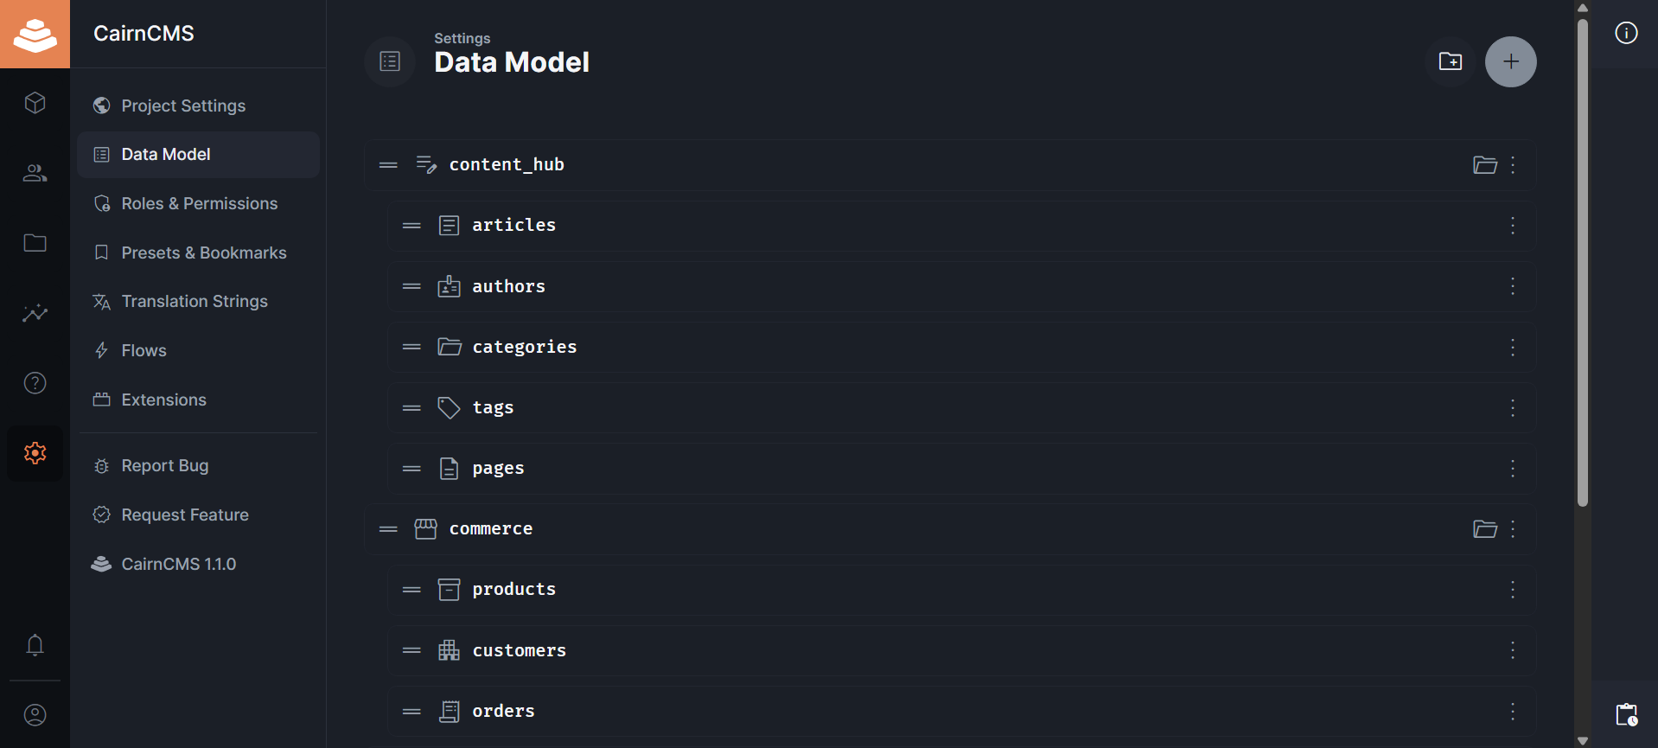Viewport: 1658px width, 748px height.
Task: Click the CairnCMS 1.1.0 version link
Action: pyautogui.click(x=198, y=564)
